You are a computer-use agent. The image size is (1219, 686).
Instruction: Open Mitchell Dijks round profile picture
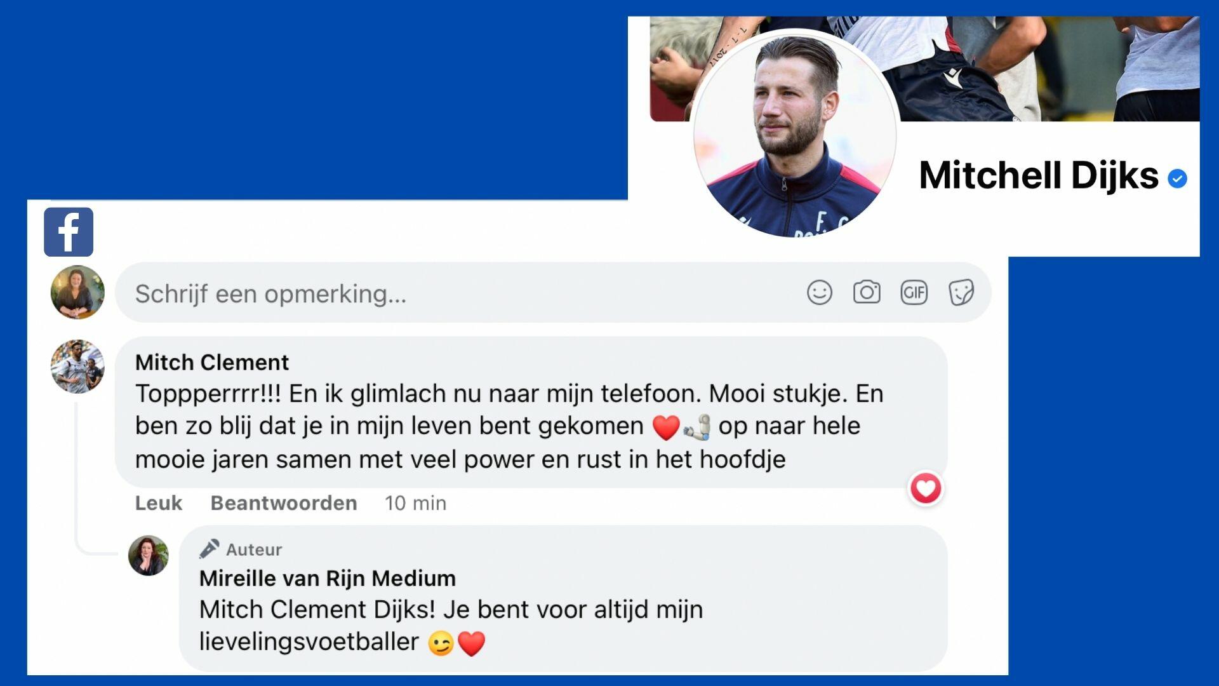click(794, 135)
